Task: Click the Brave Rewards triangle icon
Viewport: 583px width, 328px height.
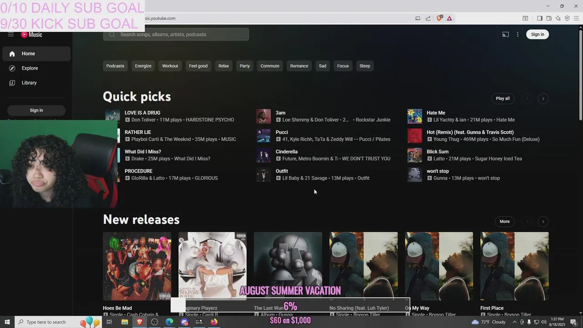Action: 449,18
